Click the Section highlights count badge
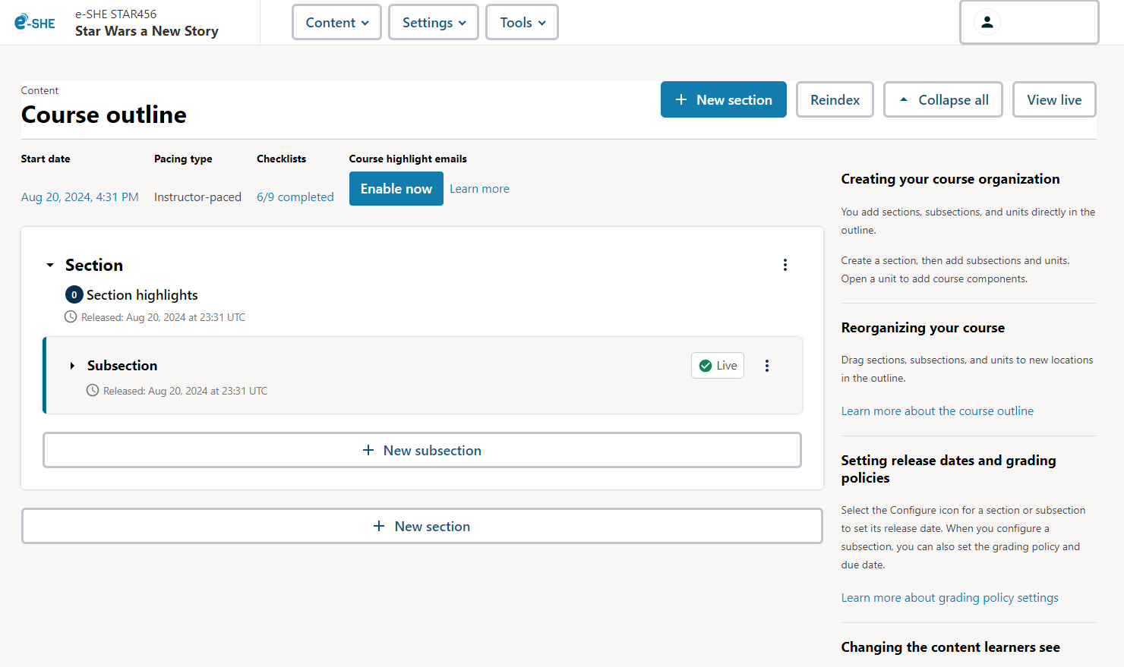The image size is (1124, 667). (x=74, y=295)
